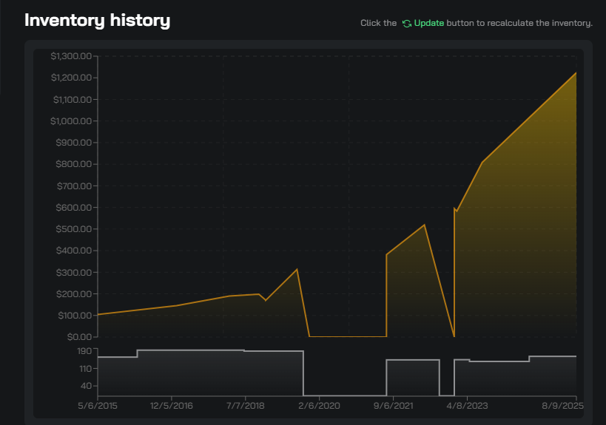Click the $0.00 axis label
The height and width of the screenshot is (425, 606).
tap(79, 337)
